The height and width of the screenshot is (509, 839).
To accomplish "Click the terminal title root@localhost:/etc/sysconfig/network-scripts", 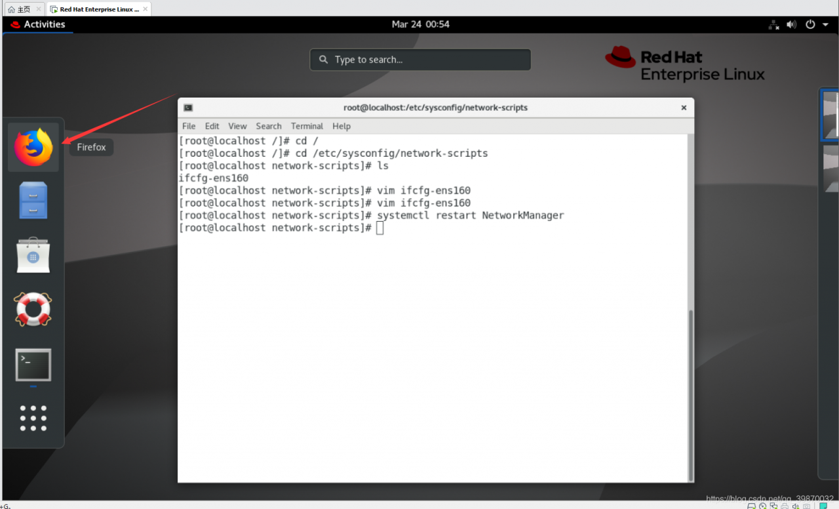I will coord(435,108).
